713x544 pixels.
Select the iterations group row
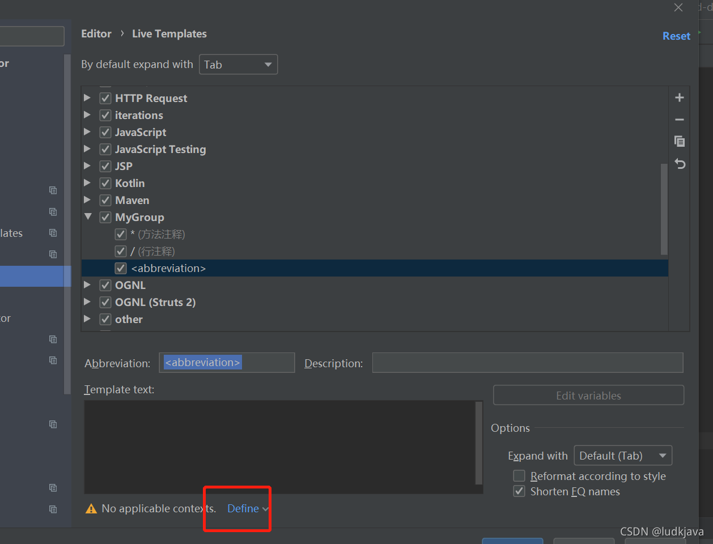pyautogui.click(x=375, y=115)
